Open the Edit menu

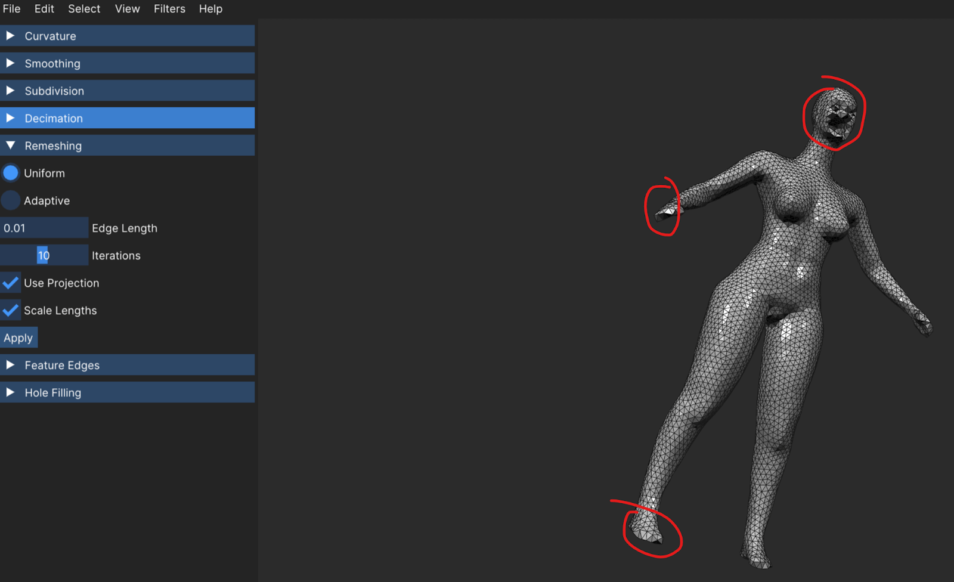(44, 9)
